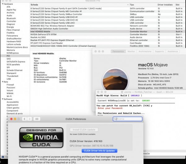Select XIO2213A/B/XIO2221 FireWire controller row
The width and height of the screenshot is (186, 164).
[107, 46]
